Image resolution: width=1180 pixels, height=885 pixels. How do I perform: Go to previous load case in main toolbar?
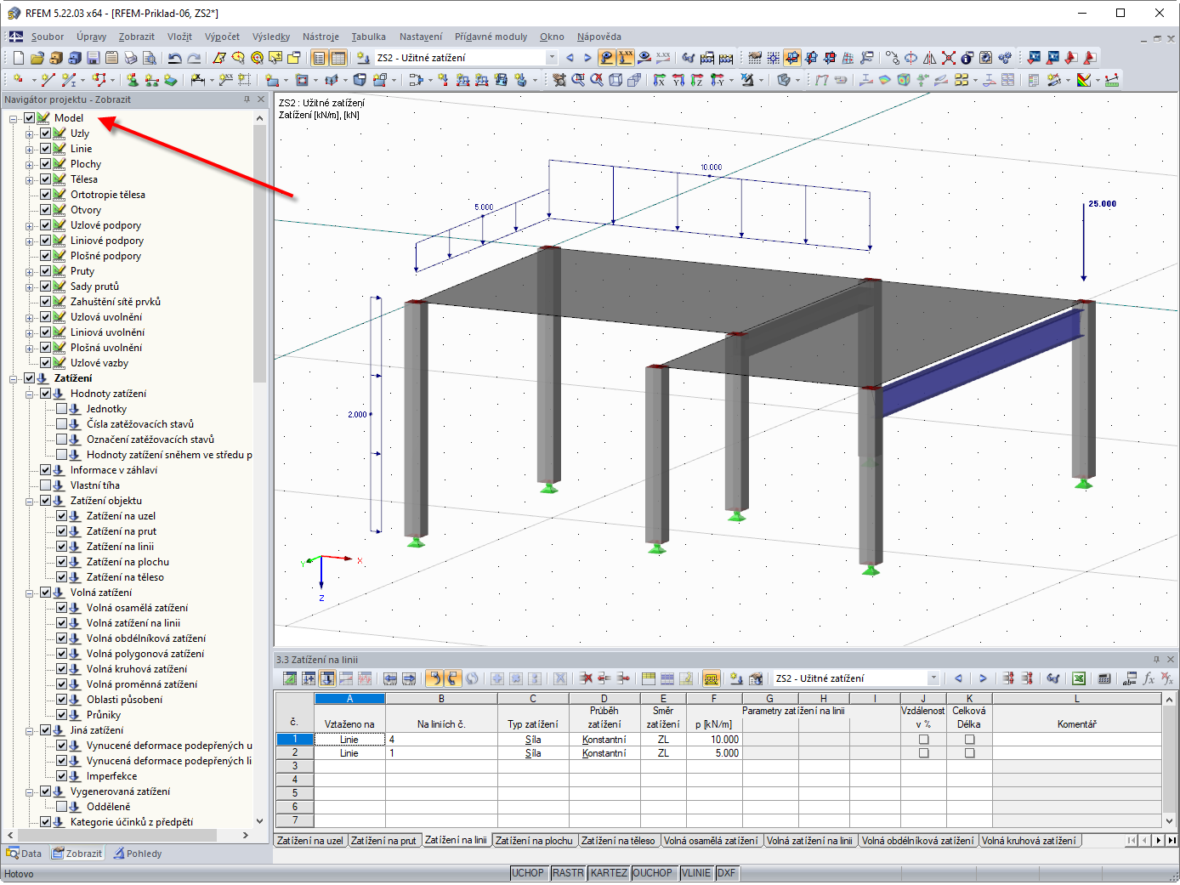point(570,58)
